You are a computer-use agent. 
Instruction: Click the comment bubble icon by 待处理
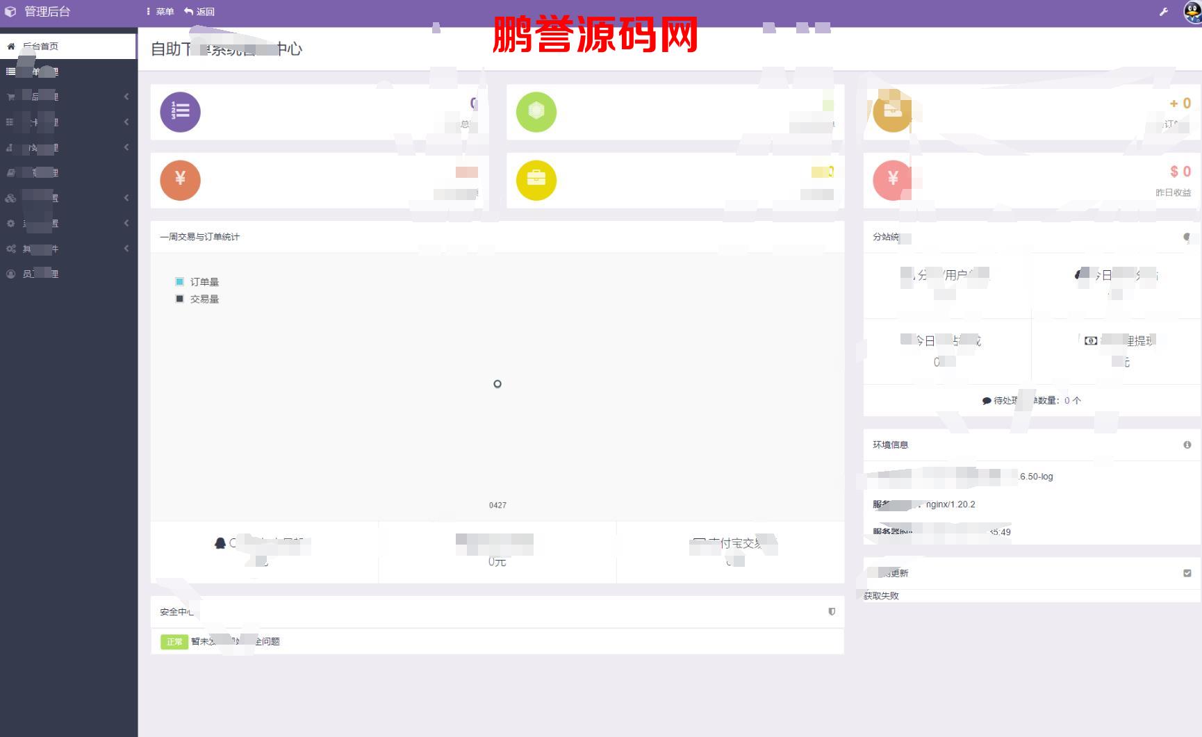click(987, 401)
